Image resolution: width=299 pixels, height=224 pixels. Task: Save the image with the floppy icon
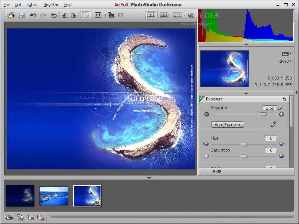[22, 15]
